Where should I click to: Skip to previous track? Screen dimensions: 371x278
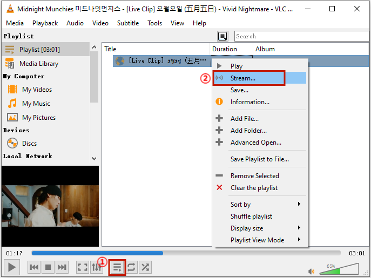33,267
